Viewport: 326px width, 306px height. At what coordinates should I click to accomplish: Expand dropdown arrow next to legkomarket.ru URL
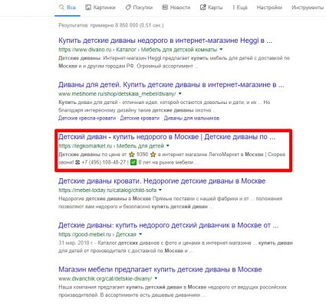[x=168, y=146]
